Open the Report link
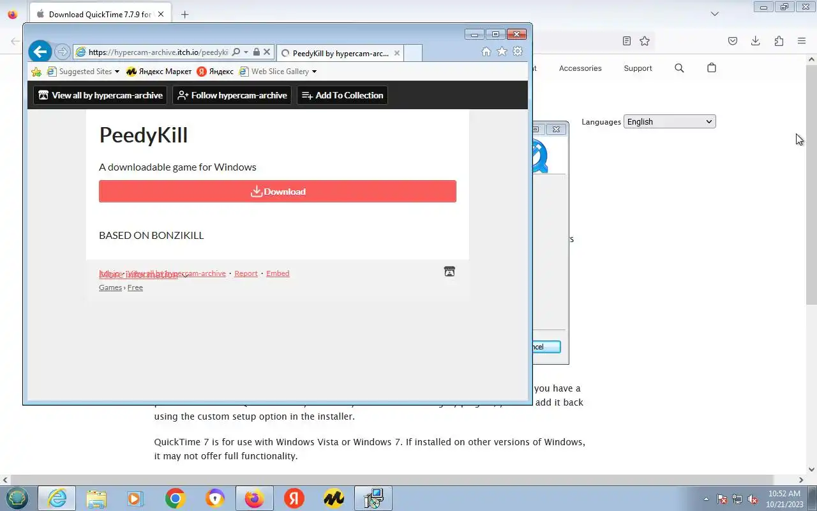 coord(246,273)
